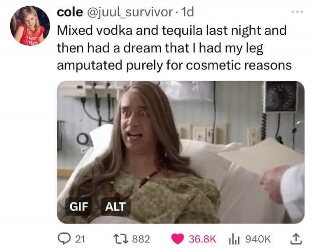Click the retweet count 882
This screenshot has width=315, height=248.
pos(141,239)
